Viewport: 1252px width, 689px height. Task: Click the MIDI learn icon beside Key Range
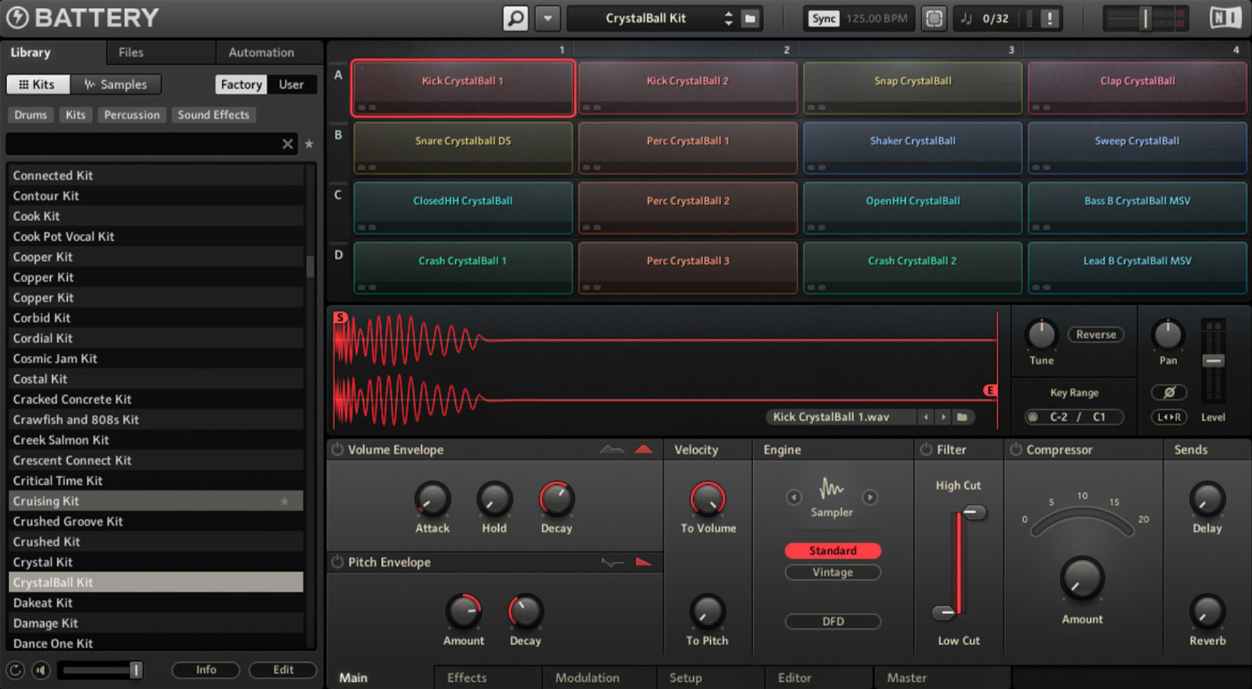pyautogui.click(x=1032, y=417)
